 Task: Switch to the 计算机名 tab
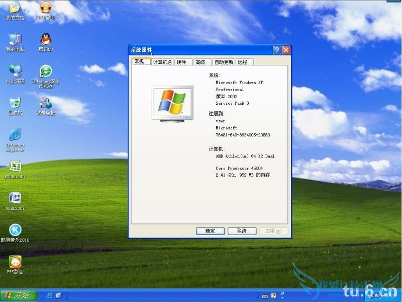click(162, 62)
